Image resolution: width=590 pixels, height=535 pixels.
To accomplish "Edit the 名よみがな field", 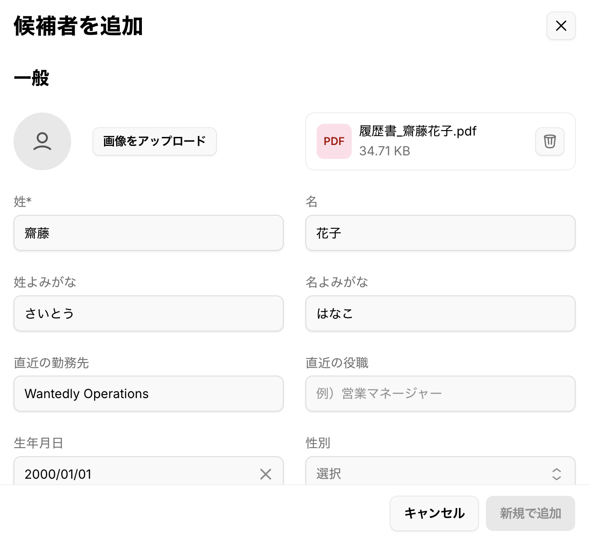I will (x=440, y=313).
